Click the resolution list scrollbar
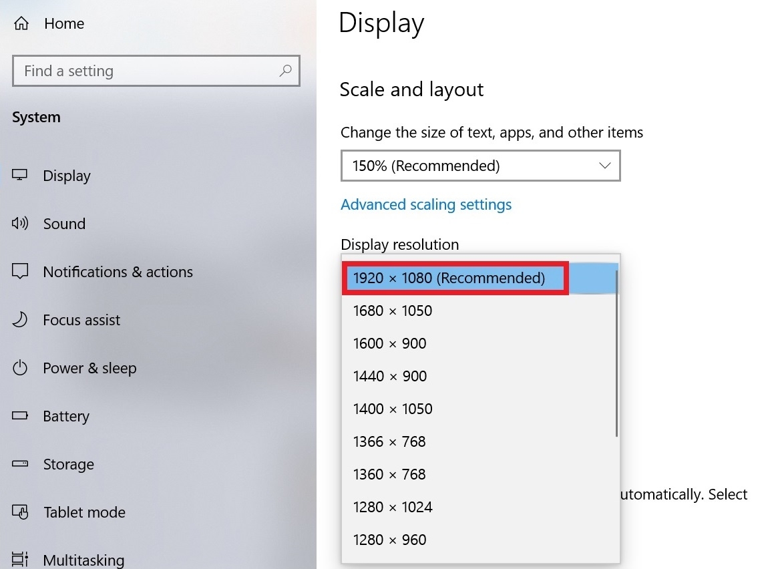Viewport: 764px width, 569px height. [616, 354]
